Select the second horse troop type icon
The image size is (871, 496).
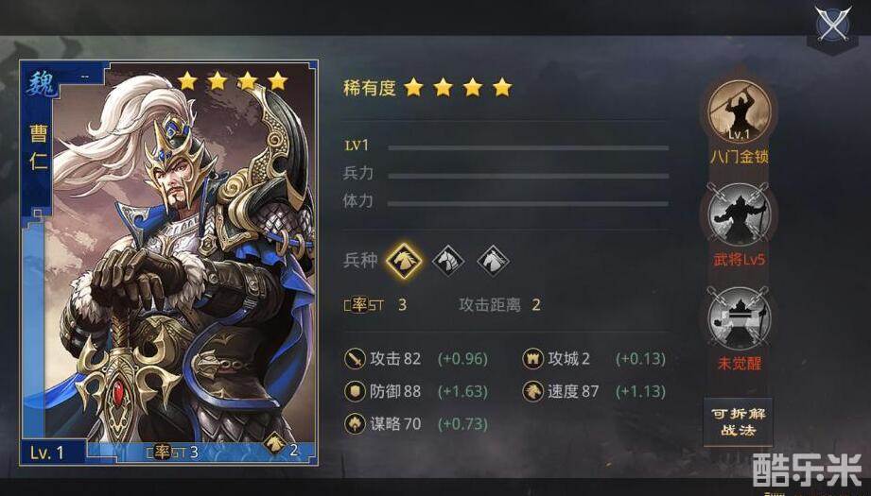tap(448, 260)
